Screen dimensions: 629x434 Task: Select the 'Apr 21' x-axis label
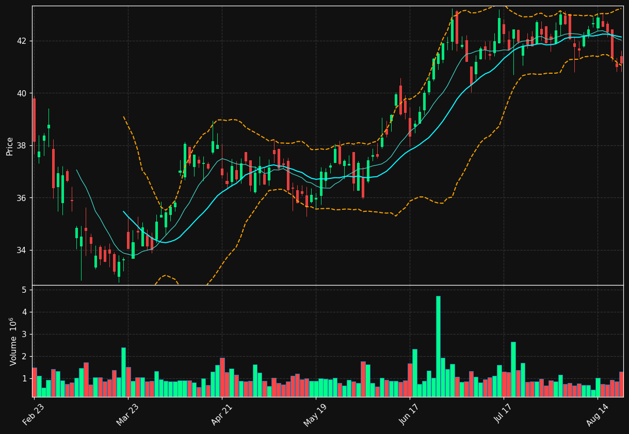click(x=221, y=414)
